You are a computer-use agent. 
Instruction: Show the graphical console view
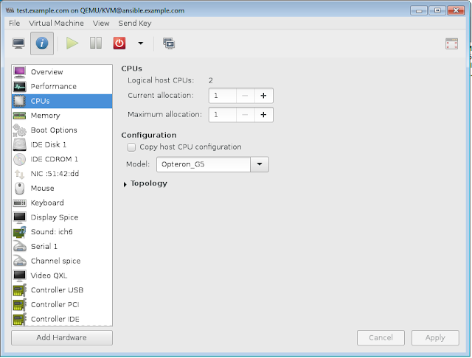point(18,43)
